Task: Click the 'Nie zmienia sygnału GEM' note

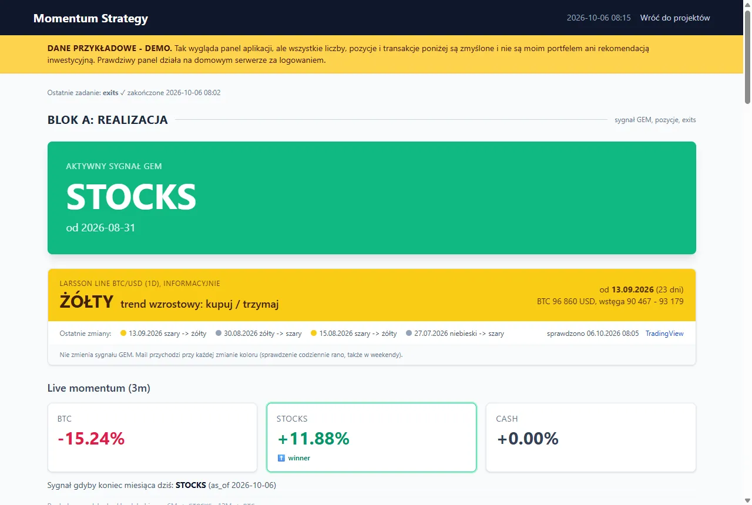Action: tap(231, 355)
